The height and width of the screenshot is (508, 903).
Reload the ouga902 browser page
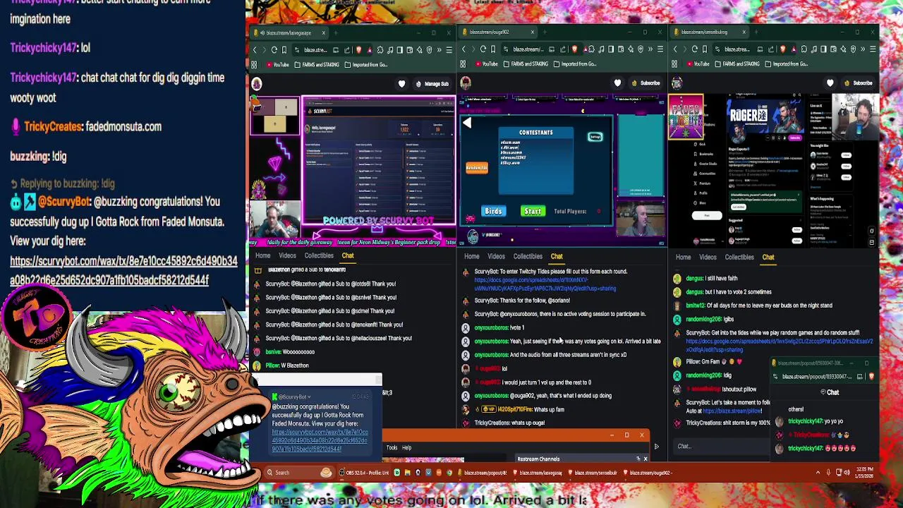[483, 49]
